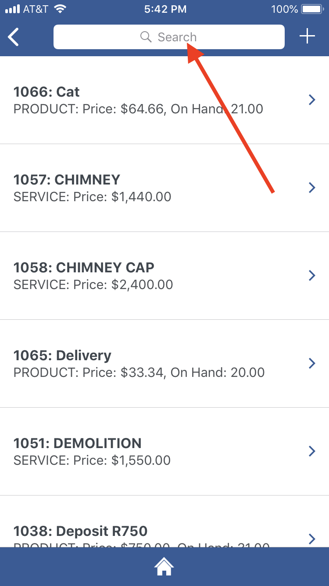Open the 1065: Delivery row chevron
329x586 pixels.
click(x=312, y=364)
